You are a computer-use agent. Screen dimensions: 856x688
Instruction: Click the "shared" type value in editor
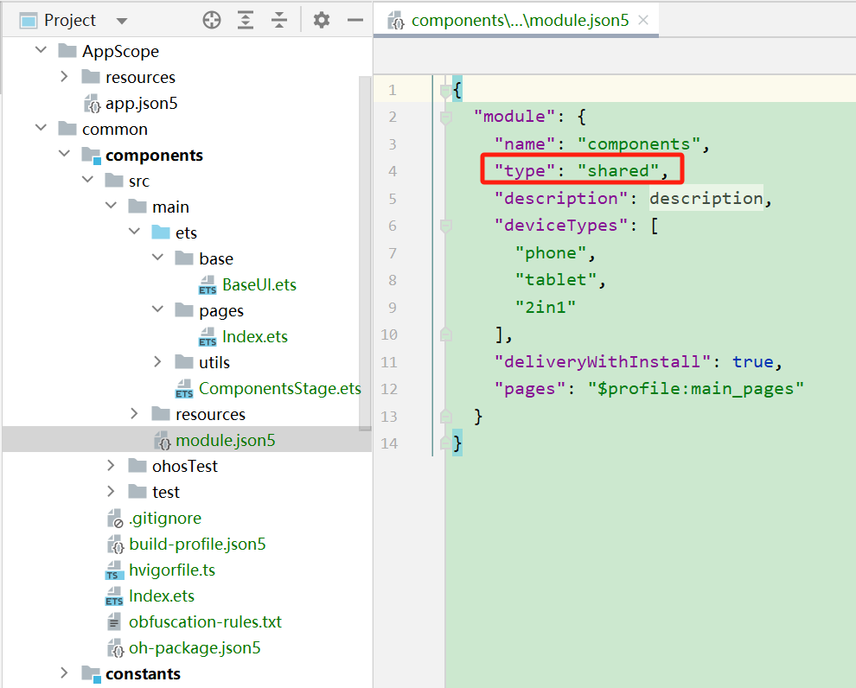point(618,171)
